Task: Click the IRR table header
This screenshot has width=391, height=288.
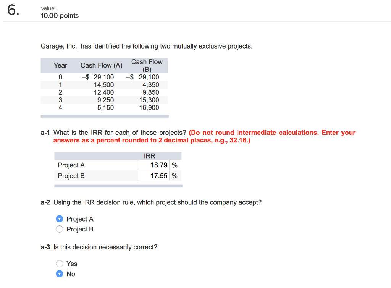Action: point(149,155)
